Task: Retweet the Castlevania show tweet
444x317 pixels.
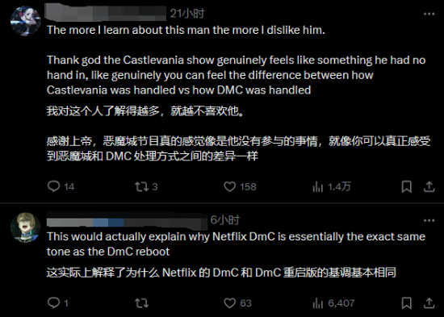Action: pyautogui.click(x=146, y=186)
